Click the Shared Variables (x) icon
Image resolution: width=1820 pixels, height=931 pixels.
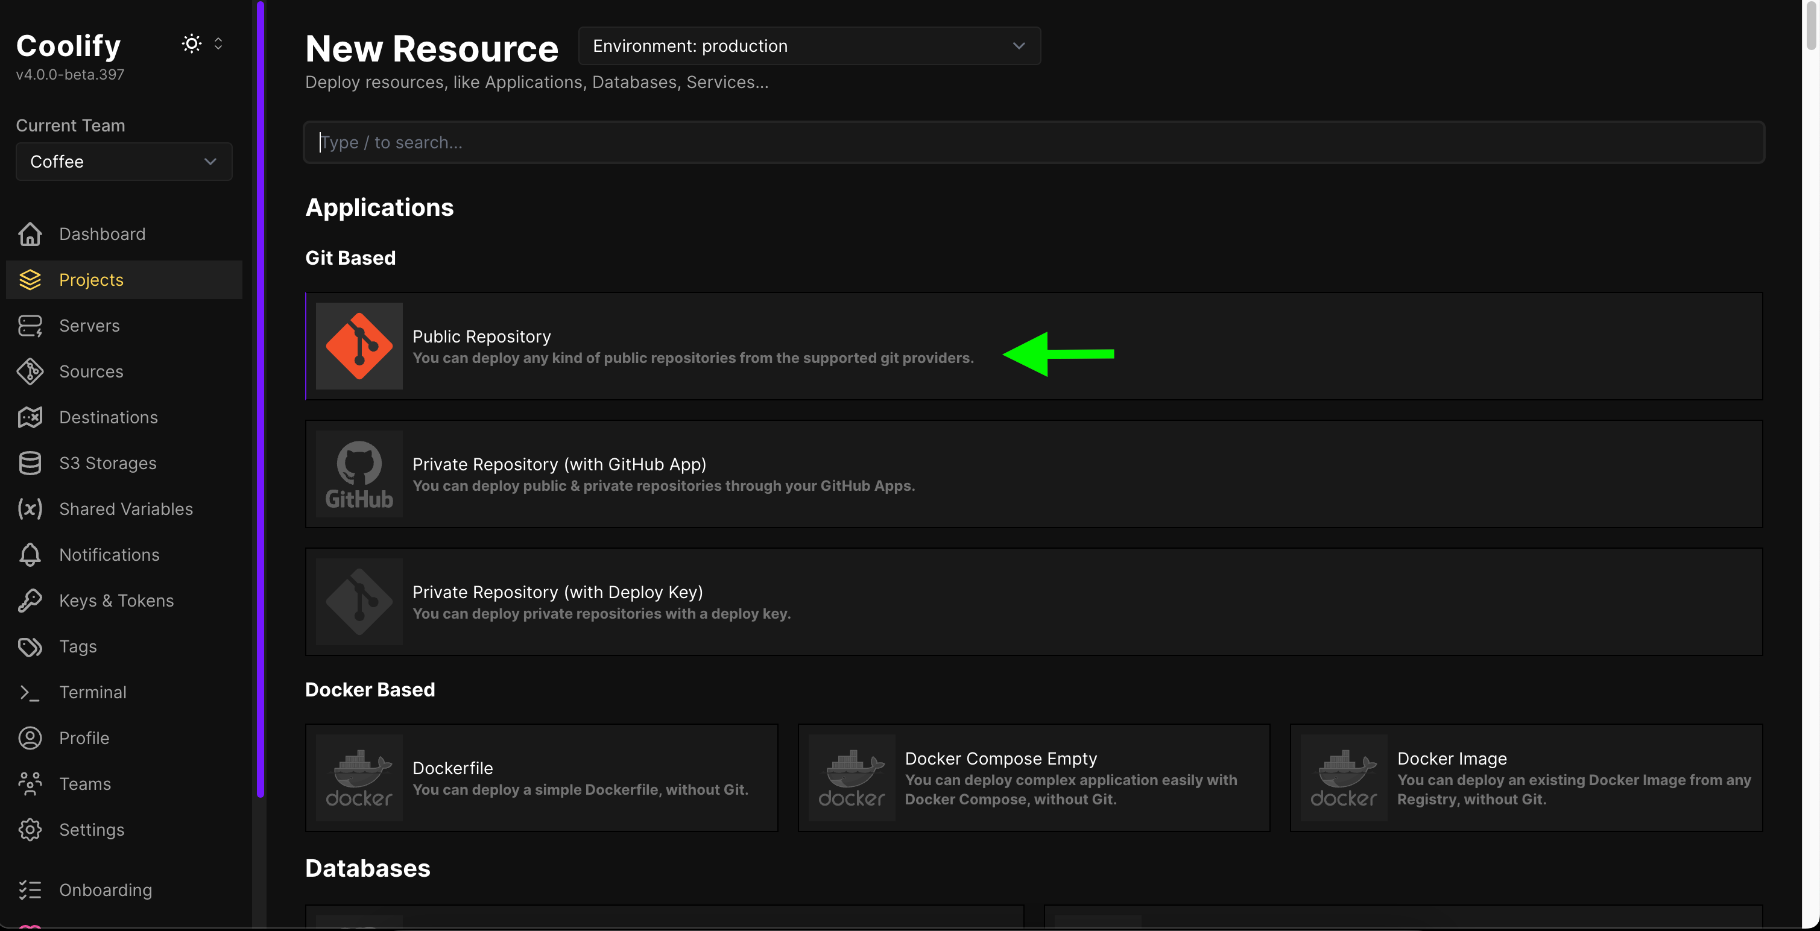[30, 508]
